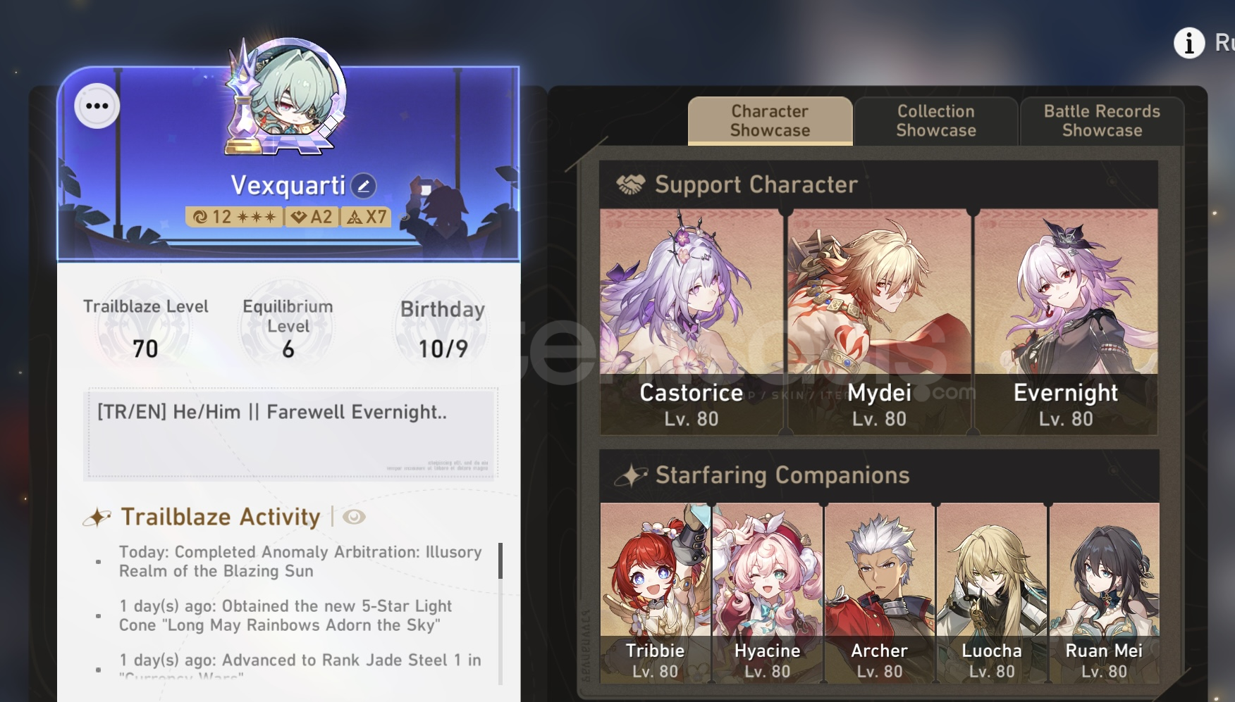1235x702 pixels.
Task: View Evernight support character card
Action: click(x=1066, y=321)
